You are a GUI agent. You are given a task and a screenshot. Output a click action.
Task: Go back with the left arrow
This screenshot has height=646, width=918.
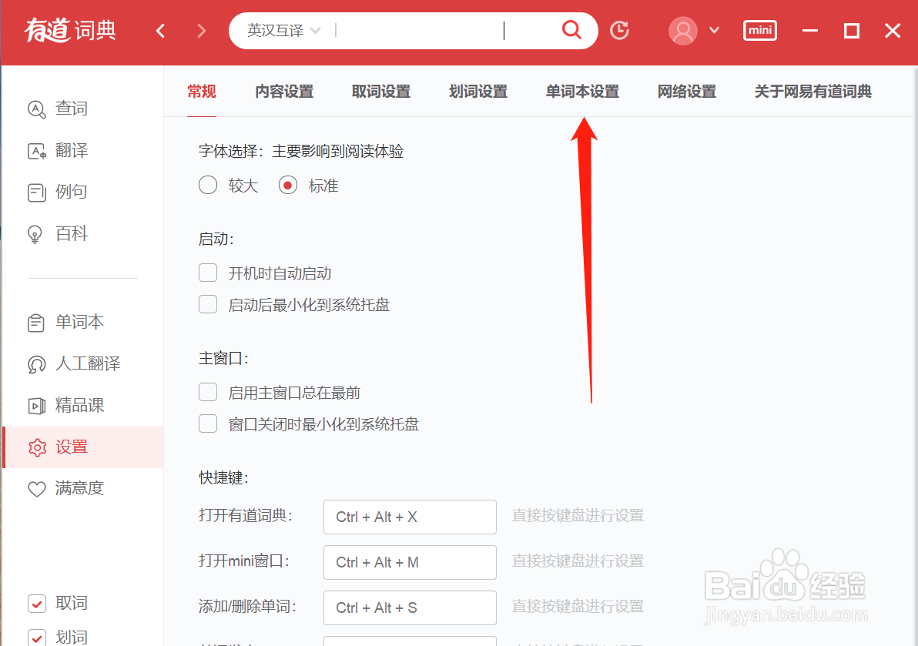tap(160, 31)
